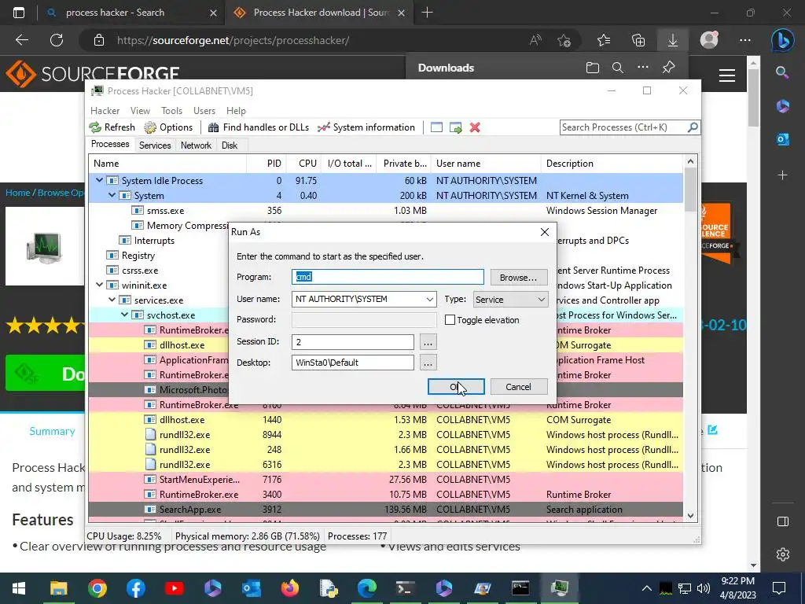805x604 pixels.
Task: Click the Edge collections icon
Action: point(638,41)
